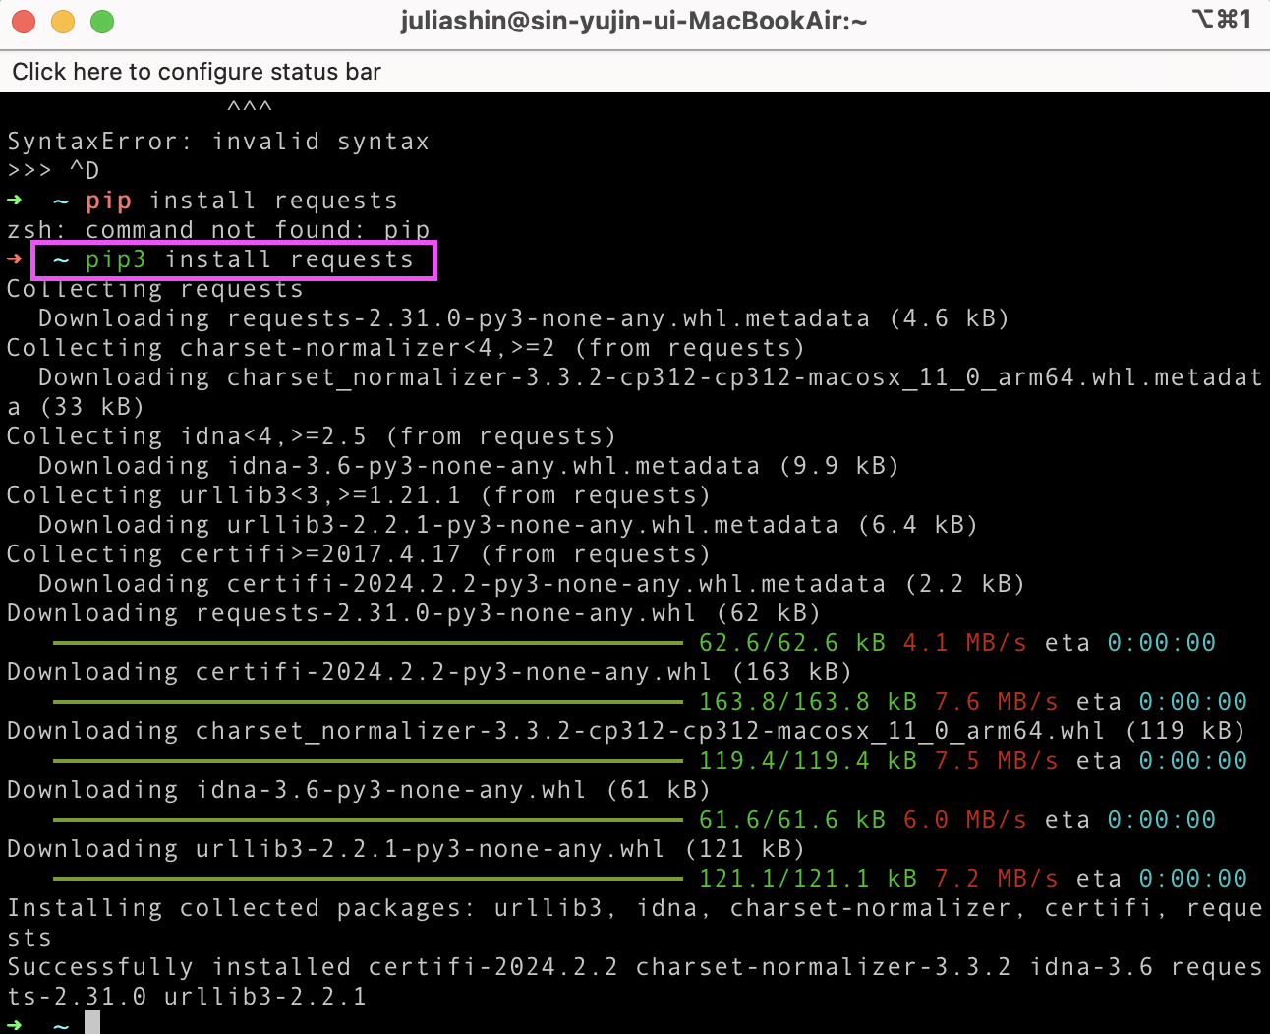Click the 'zsh: command not found: pip' line
The height and width of the screenshot is (1034, 1270).
[x=218, y=230]
